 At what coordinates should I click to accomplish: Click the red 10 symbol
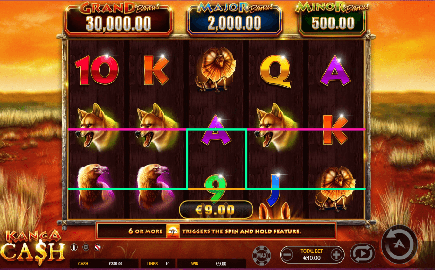coord(97,70)
